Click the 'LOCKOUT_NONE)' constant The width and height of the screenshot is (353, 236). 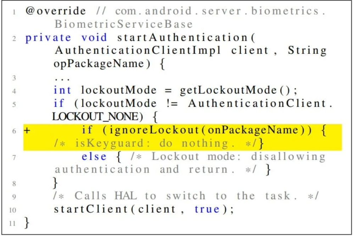pos(97,116)
